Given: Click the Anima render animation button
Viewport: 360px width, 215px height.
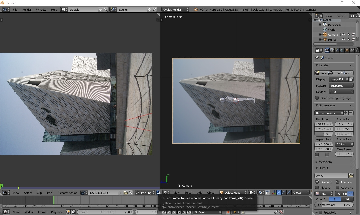Looking at the screenshot, I should 334,73.
